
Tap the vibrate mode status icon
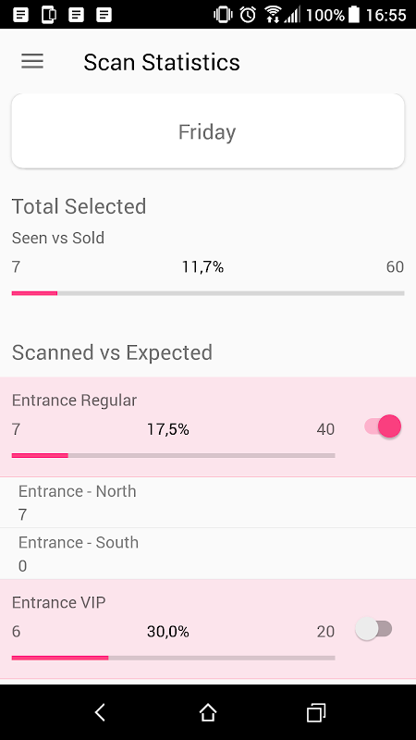pos(223,15)
